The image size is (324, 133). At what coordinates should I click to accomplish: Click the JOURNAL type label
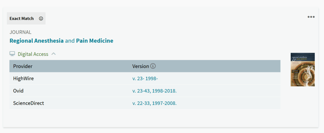(x=20, y=32)
